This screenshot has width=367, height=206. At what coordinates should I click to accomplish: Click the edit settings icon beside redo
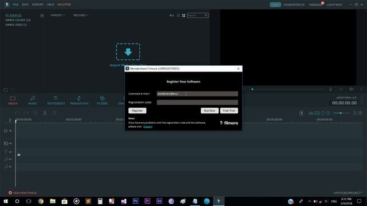(35, 113)
